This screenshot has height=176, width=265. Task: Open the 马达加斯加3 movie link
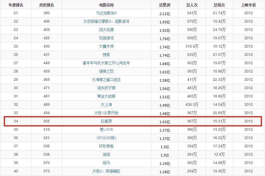[x=106, y=13]
